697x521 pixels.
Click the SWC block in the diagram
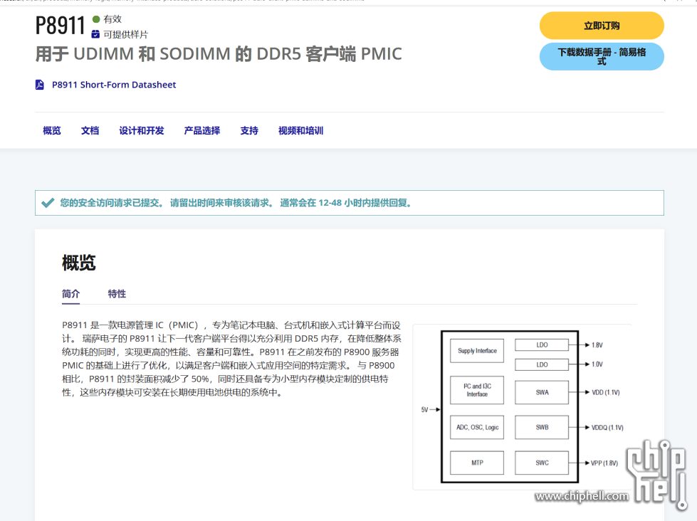(x=542, y=463)
